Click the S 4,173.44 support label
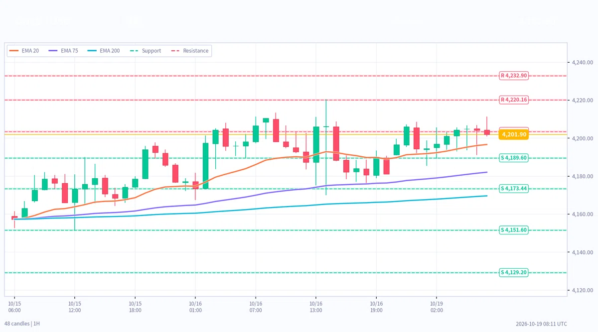The image size is (598, 332). click(x=513, y=189)
